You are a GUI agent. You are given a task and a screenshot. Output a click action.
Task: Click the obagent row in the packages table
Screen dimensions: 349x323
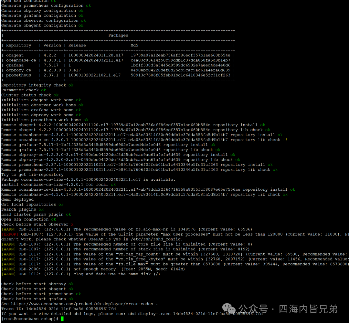tap(118, 56)
